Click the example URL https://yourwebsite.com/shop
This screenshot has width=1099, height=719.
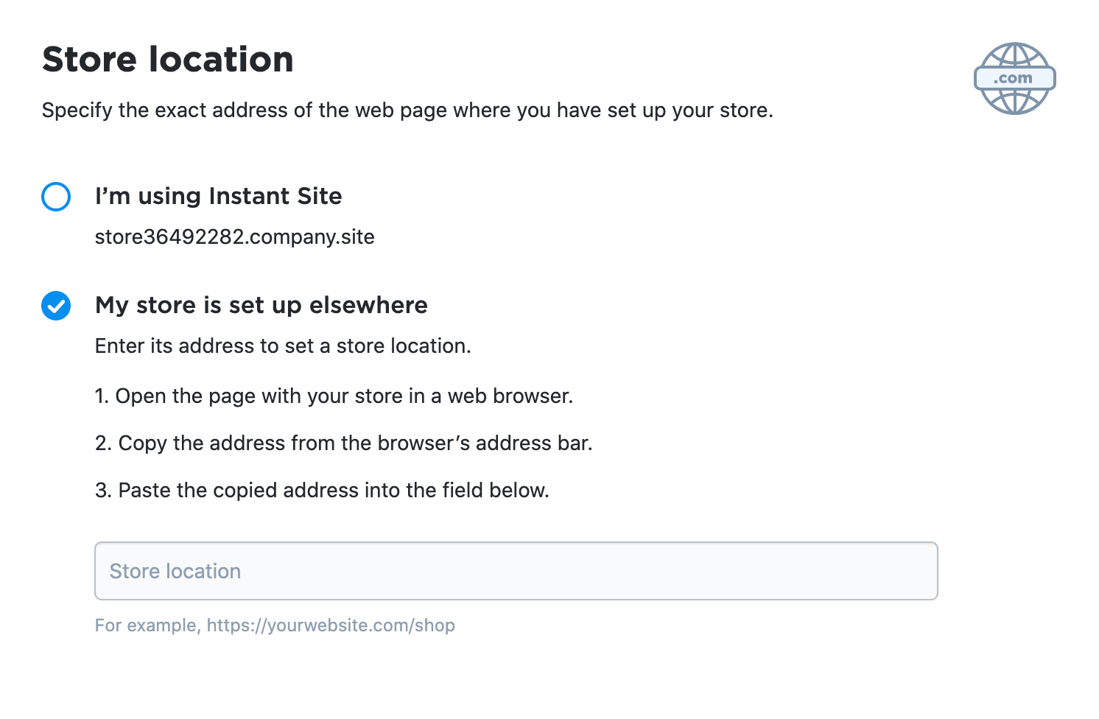point(331,625)
